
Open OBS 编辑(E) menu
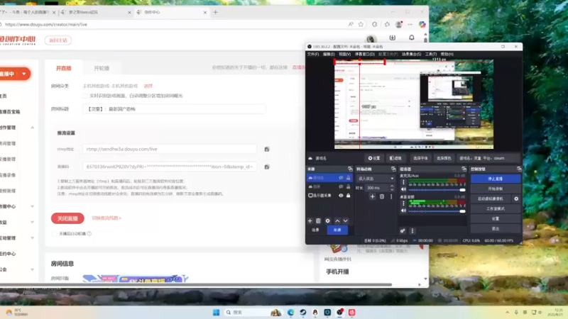[329, 55]
